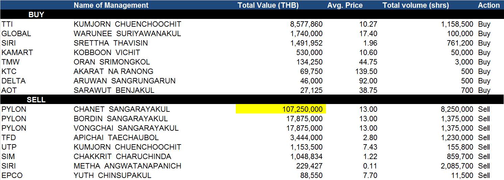Click the SELL section header row
The height and width of the screenshot is (180, 504).
252,100
